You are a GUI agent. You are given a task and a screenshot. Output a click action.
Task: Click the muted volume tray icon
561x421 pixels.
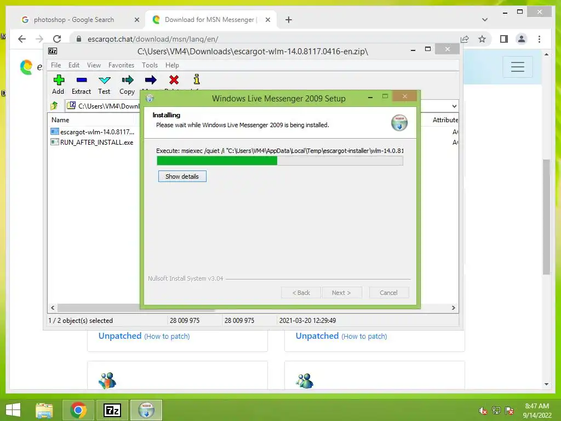483,411
